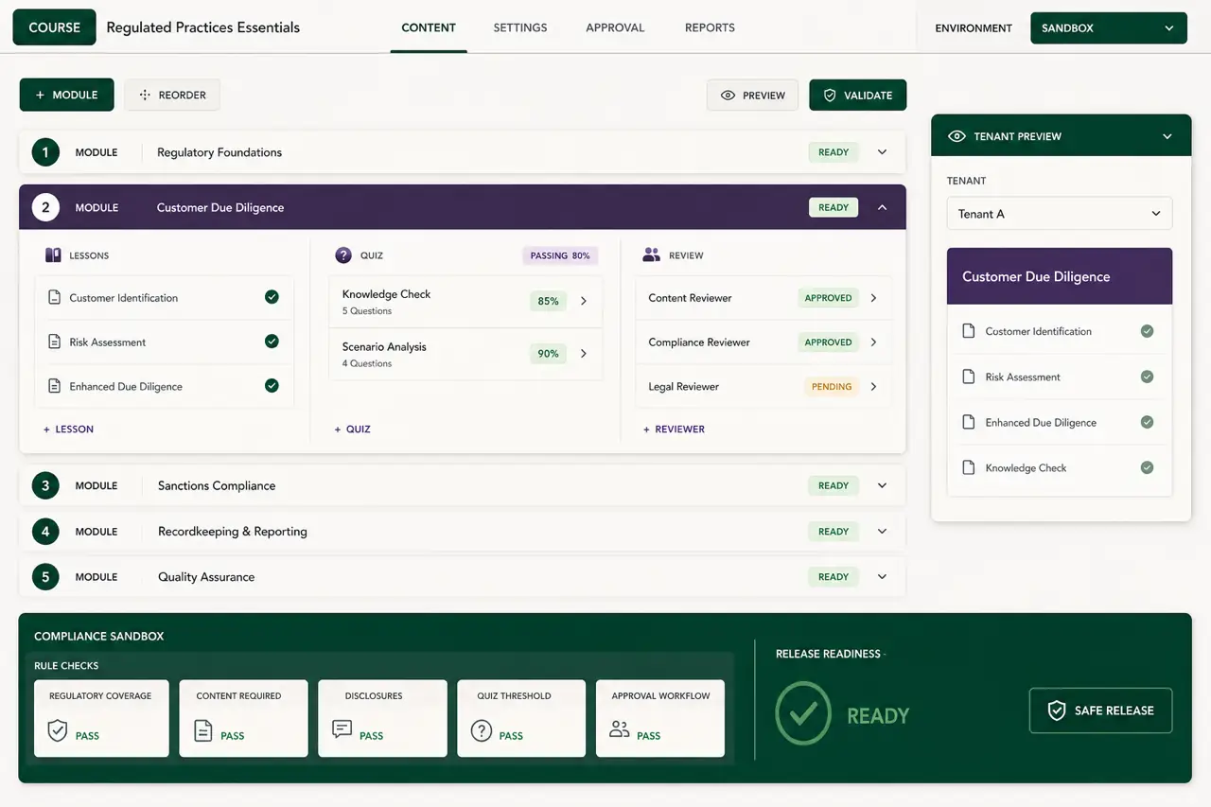Click the add Reviewer link
This screenshot has height=807, width=1211.
(x=674, y=429)
